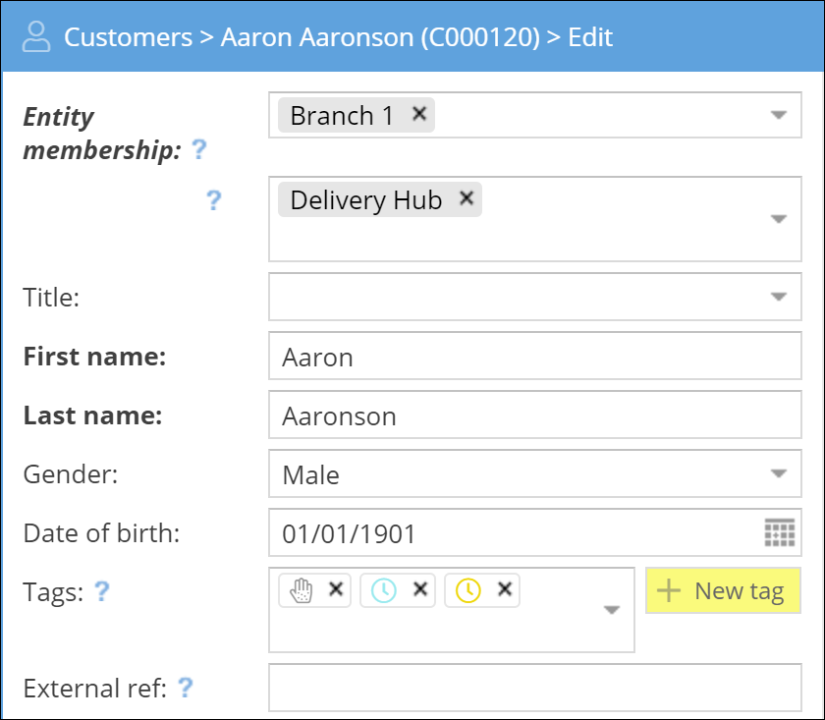This screenshot has height=720, width=825.
Task: Open the Gender dropdown showing Male
Action: pos(778,474)
